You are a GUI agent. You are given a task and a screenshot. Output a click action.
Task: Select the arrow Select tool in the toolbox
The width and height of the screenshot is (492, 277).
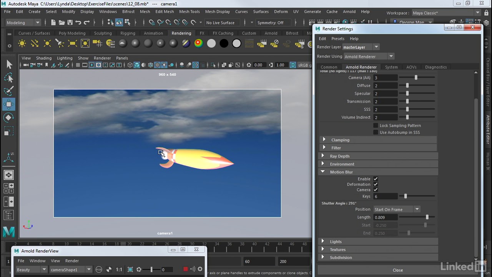pyautogui.click(x=9, y=65)
